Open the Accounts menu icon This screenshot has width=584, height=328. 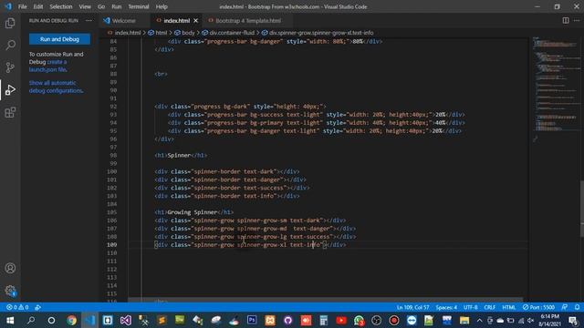pos(10,268)
